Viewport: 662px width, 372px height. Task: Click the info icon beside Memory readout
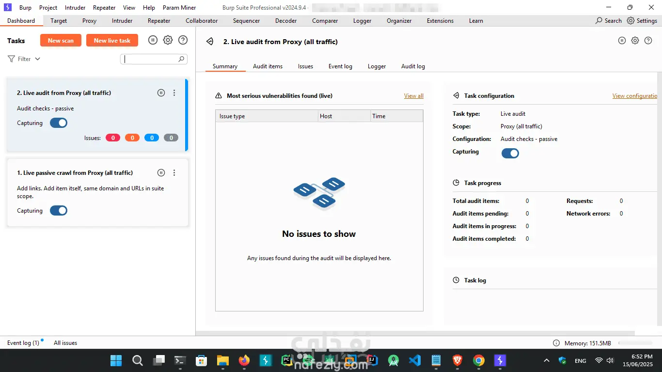tap(556, 343)
